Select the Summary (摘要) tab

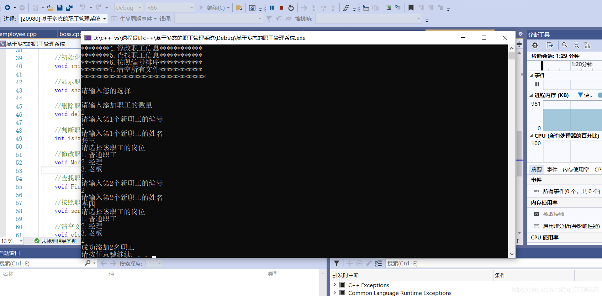click(536, 170)
